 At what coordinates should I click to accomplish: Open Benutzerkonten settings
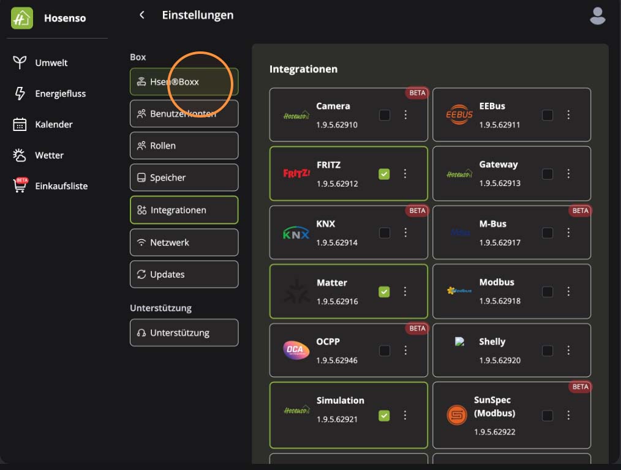pyautogui.click(x=184, y=114)
